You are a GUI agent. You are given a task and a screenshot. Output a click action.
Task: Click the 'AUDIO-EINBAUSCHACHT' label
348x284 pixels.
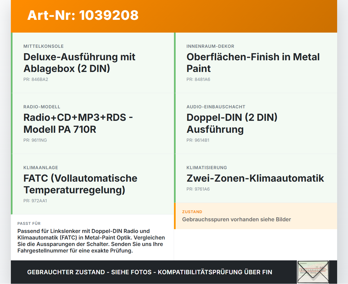(x=216, y=107)
